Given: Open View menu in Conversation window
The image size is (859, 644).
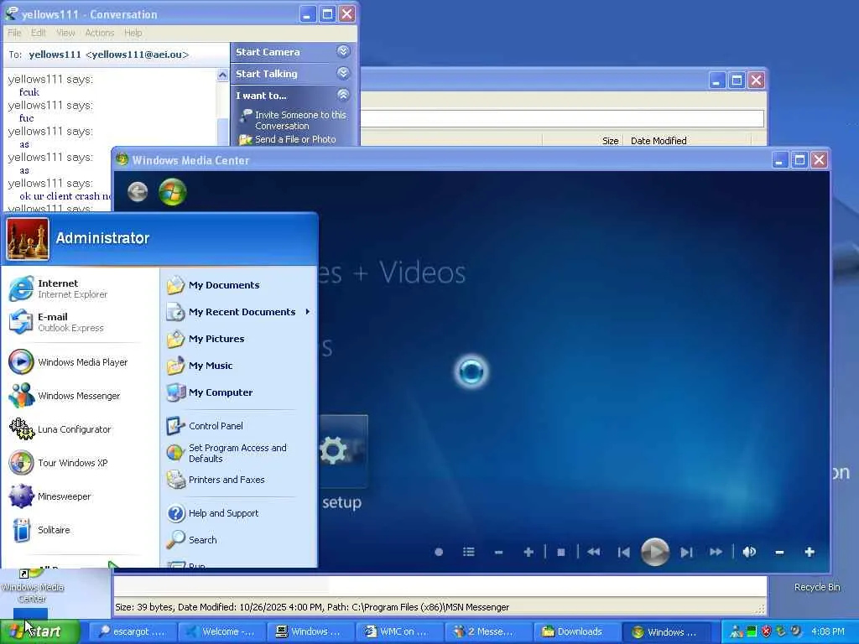Looking at the screenshot, I should coord(65,33).
